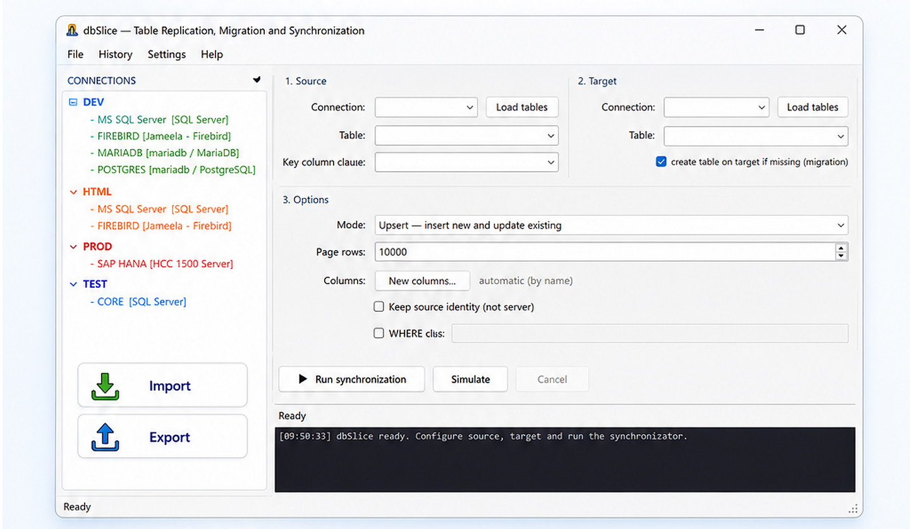Close the dbSlice window
Image resolution: width=910 pixels, height=529 pixels.
tap(842, 30)
